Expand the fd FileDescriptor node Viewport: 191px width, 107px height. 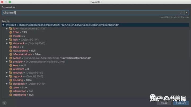tap(7, 29)
